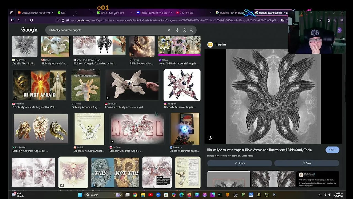Open THIS NOT THIS video thumbnail

coord(115,173)
